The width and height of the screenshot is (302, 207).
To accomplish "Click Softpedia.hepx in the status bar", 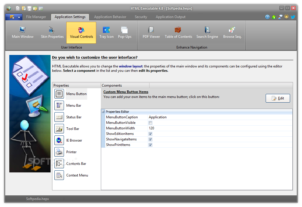I will click(x=37, y=199).
